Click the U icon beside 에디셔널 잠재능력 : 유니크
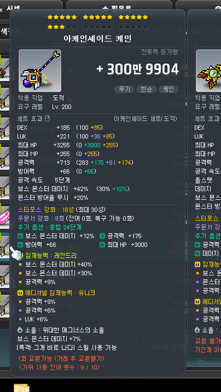Image resolution: width=221 pixels, height=392 pixels. pyautogui.click(x=20, y=292)
